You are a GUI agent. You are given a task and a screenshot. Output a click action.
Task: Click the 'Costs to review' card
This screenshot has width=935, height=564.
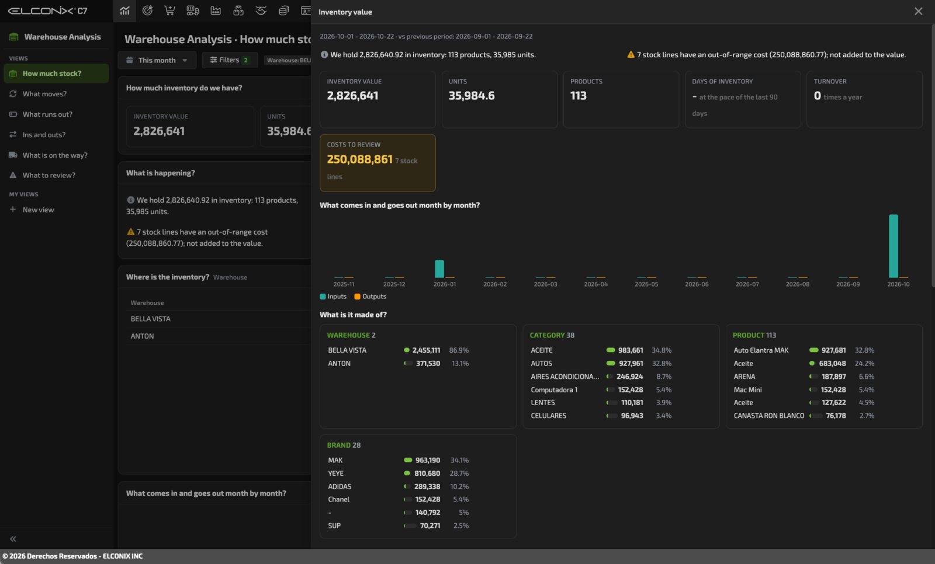click(378, 163)
